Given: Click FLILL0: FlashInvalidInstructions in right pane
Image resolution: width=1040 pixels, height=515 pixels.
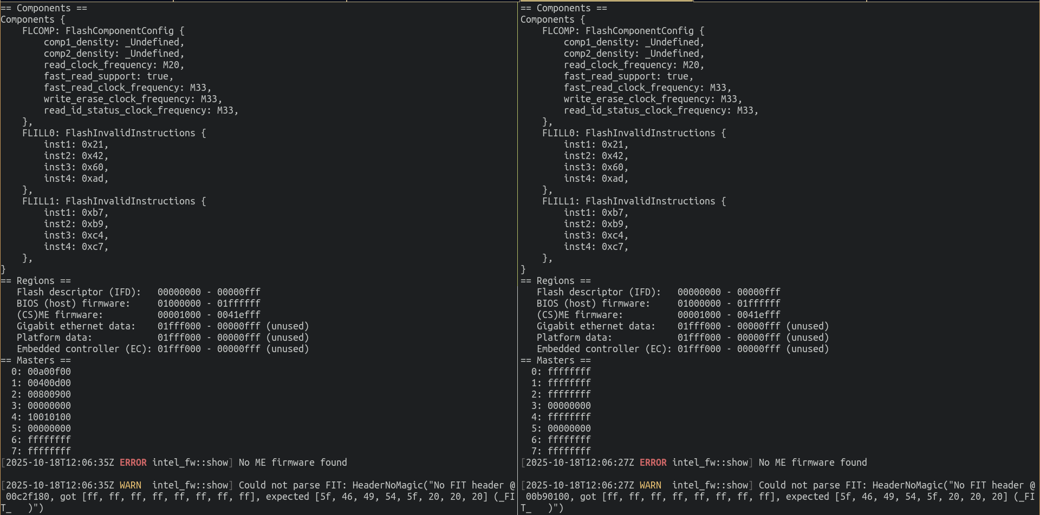Looking at the screenshot, I should 634,133.
